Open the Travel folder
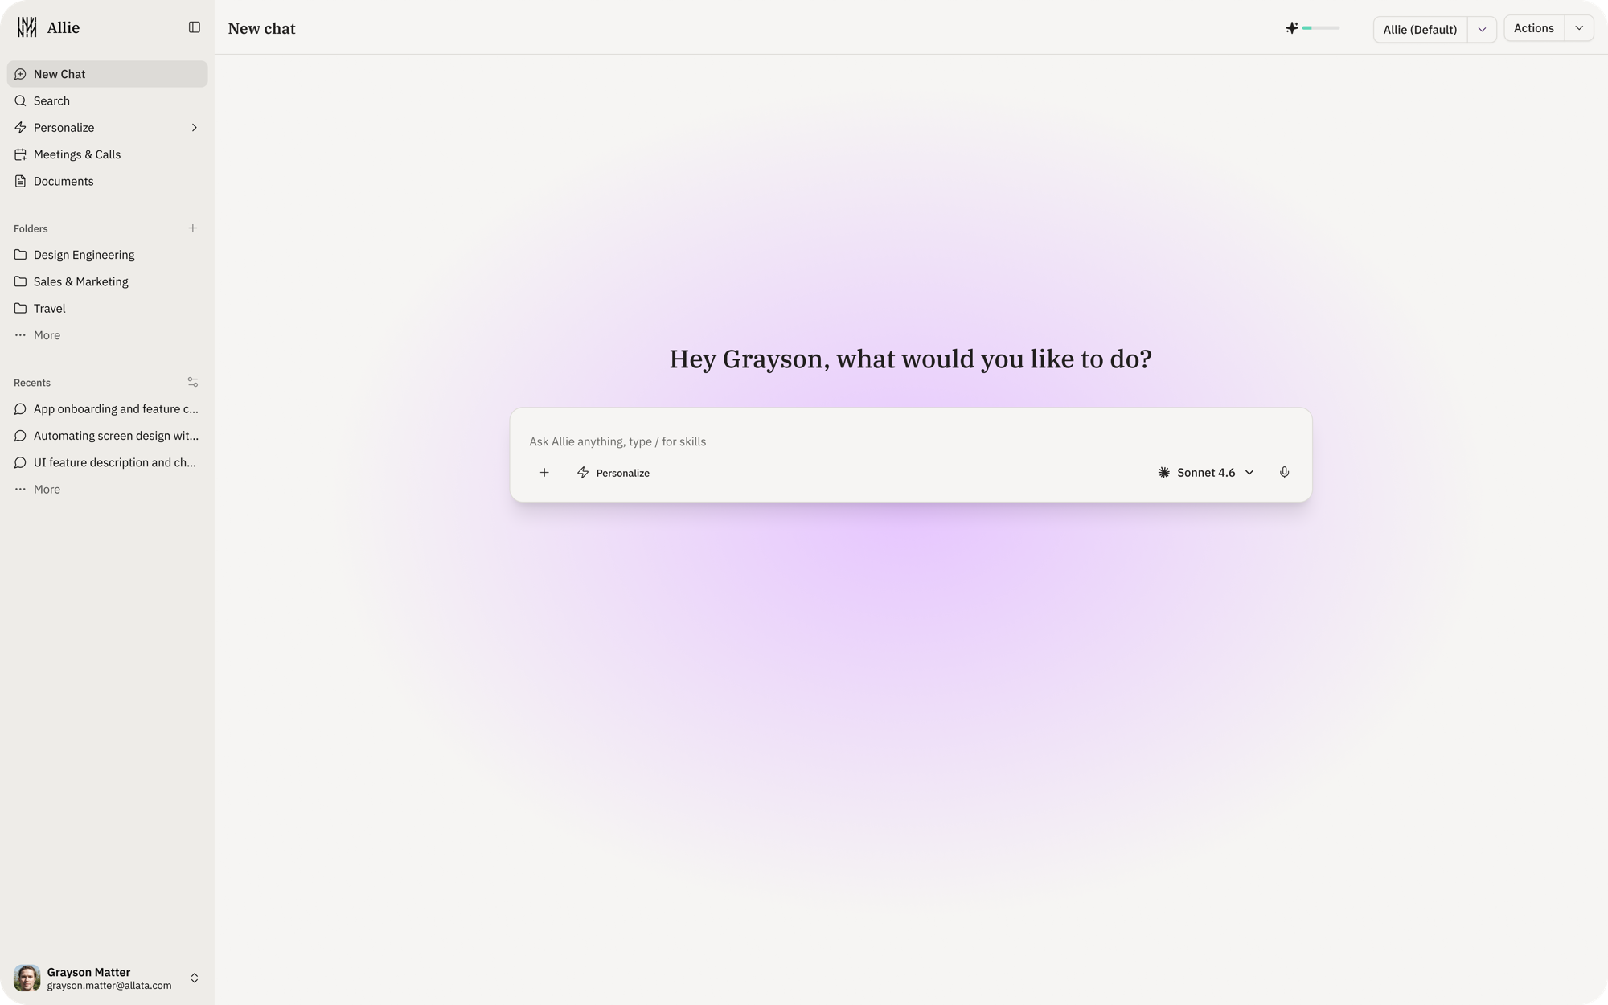Viewport: 1608px width, 1005px height. click(x=107, y=308)
